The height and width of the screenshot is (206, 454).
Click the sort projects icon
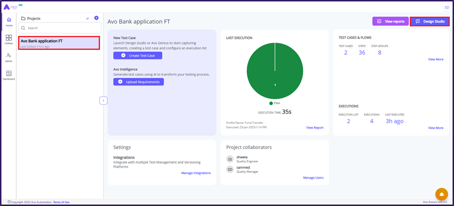(x=88, y=18)
